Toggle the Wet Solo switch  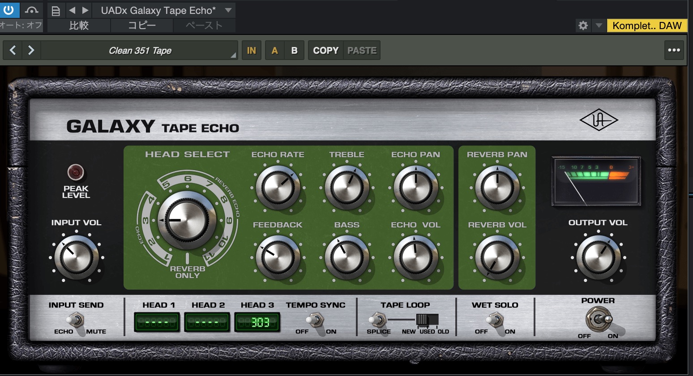(495, 320)
